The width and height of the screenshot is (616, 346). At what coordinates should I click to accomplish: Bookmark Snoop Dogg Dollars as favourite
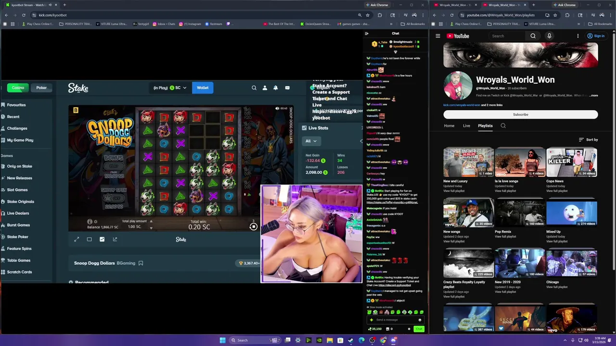(x=141, y=263)
